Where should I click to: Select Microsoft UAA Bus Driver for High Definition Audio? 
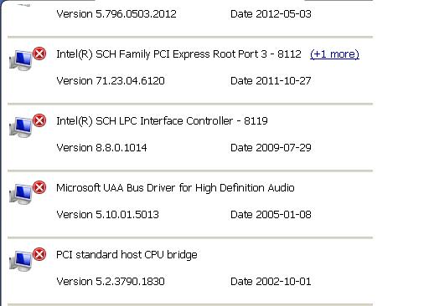click(175, 188)
